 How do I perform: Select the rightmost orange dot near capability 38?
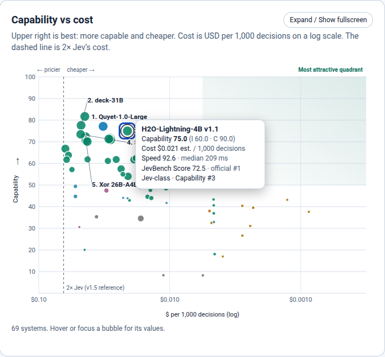309,212
